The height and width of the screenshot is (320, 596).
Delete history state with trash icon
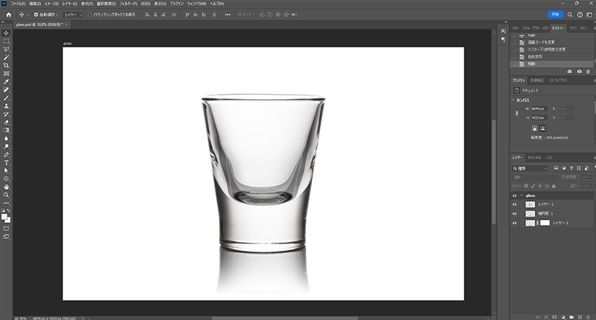click(588, 71)
